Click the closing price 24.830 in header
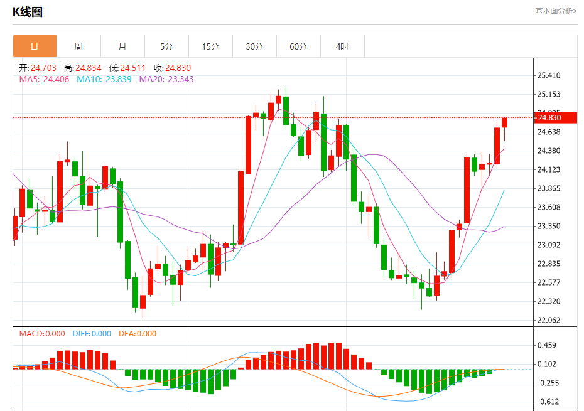The image size is (584, 411). 178,68
